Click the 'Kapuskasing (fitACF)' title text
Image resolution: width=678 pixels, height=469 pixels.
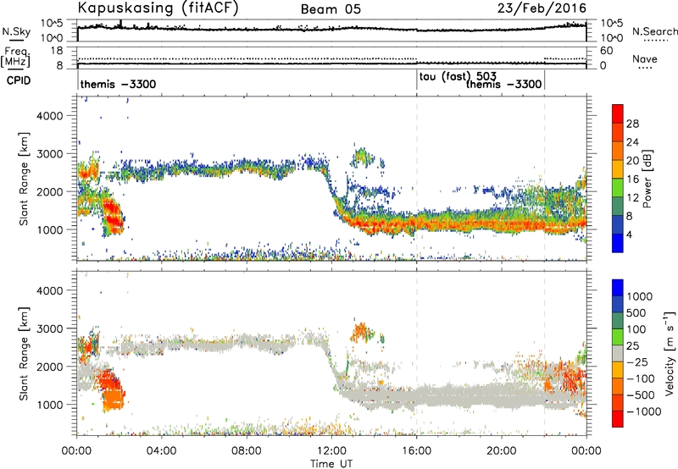[x=158, y=8]
